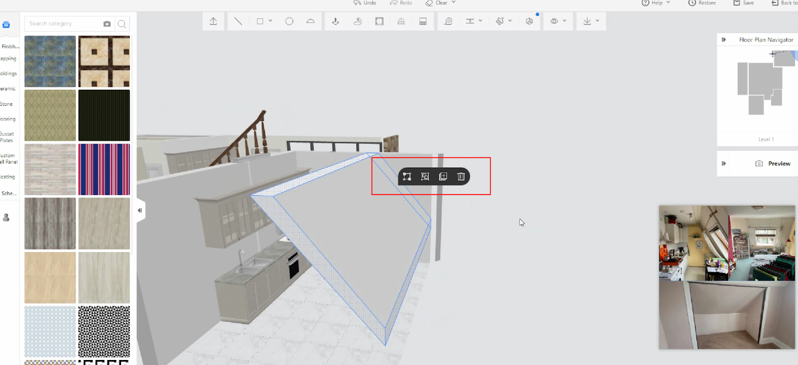The height and width of the screenshot is (365, 798).
Task: Click the duplicate icon in floating toolbar
Action: (x=443, y=177)
